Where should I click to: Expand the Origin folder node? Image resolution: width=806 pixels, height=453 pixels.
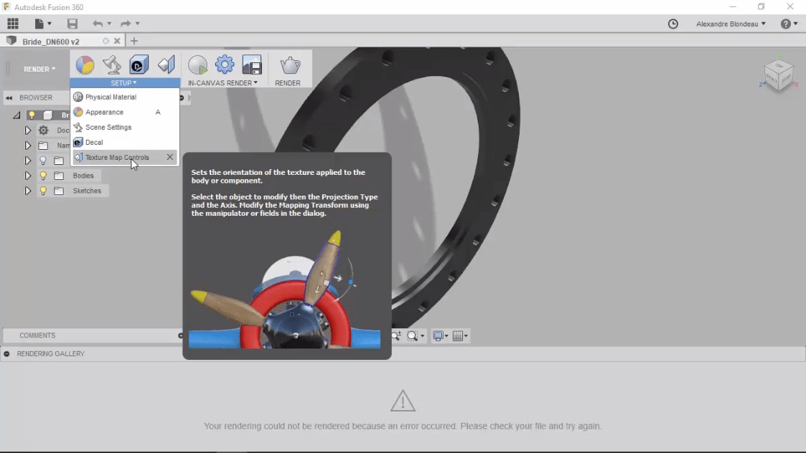click(28, 161)
